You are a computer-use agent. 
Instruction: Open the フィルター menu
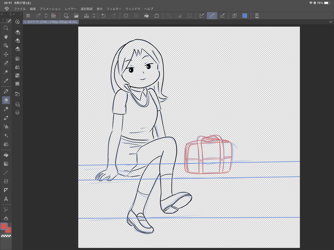point(114,9)
